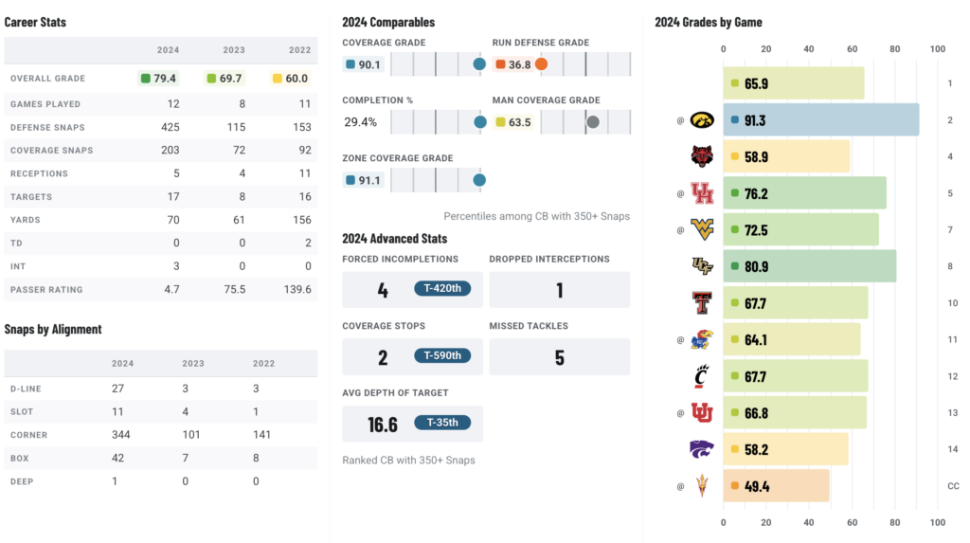The height and width of the screenshot is (543, 970).
Task: Click the Houston Cougars UH logo
Action: (x=702, y=193)
